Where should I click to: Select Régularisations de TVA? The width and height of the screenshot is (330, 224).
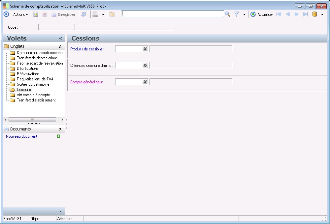pos(35,79)
